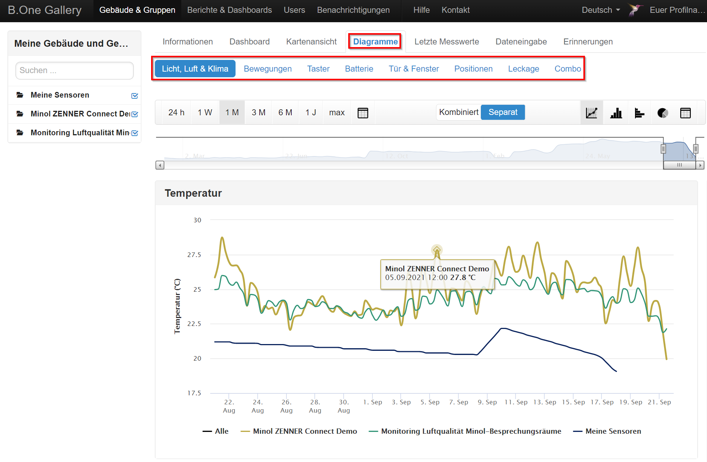This screenshot has height=462, width=707.
Task: Select the line chart view icon
Action: click(592, 113)
